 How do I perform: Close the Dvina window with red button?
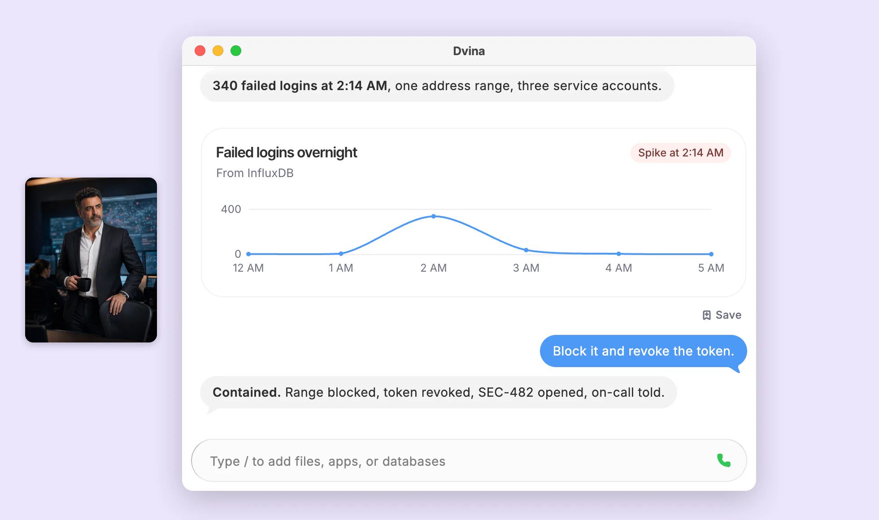pos(200,51)
